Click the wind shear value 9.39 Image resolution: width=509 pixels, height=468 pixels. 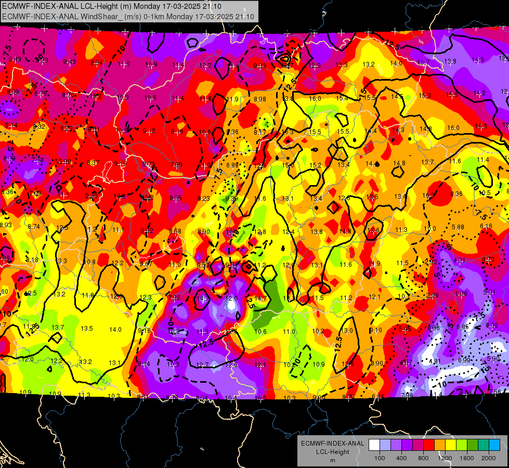click(x=231, y=199)
